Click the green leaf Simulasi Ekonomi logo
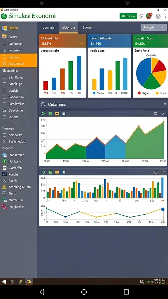 click(x=3, y=16)
